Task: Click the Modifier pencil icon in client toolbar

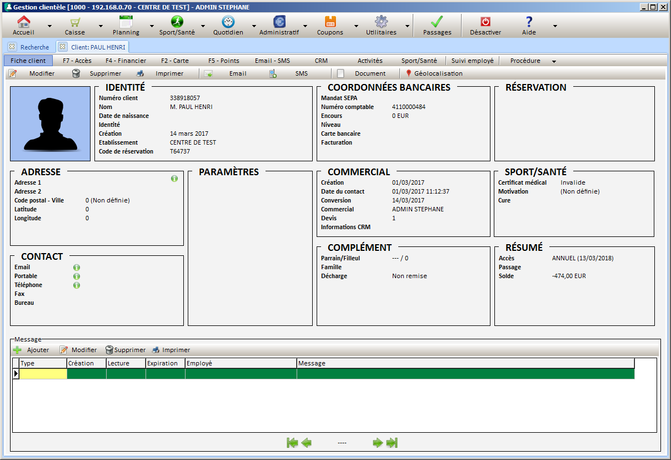Action: (13, 73)
